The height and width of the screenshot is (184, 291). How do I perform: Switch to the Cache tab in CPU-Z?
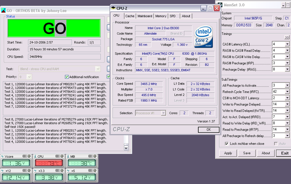point(130,16)
